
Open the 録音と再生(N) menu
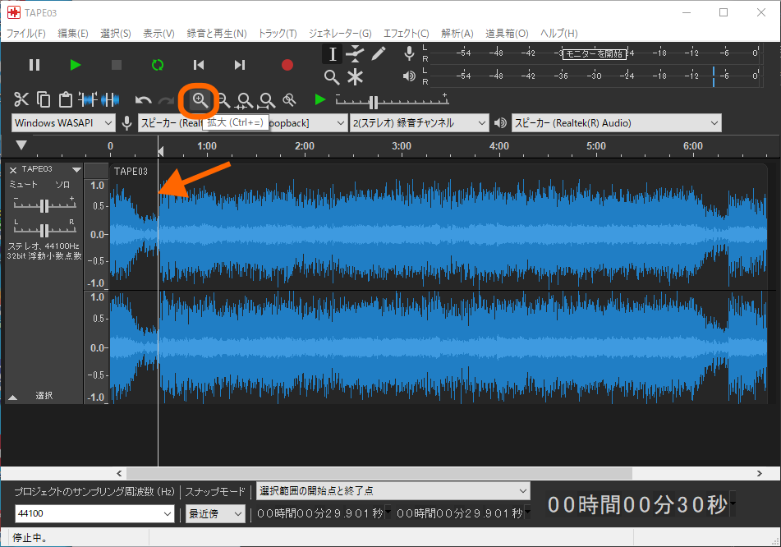click(217, 34)
